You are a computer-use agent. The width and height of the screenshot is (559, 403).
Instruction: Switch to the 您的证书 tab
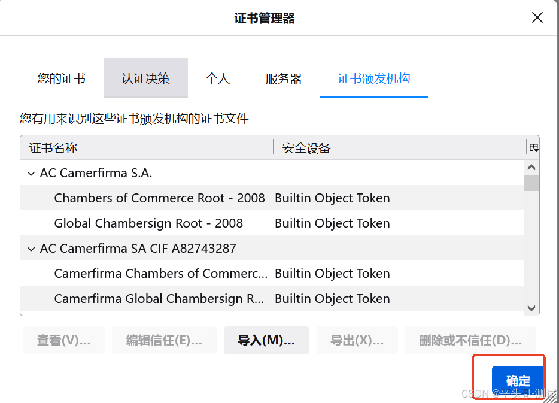point(61,78)
